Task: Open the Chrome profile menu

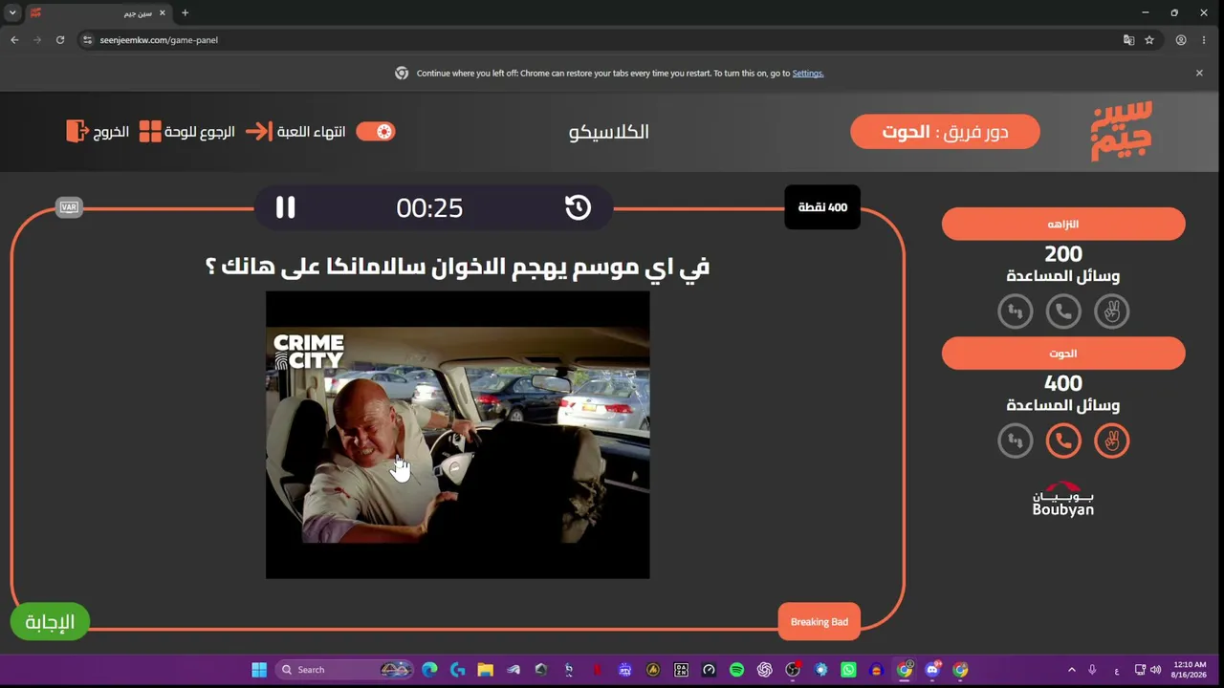Action: (x=1181, y=40)
